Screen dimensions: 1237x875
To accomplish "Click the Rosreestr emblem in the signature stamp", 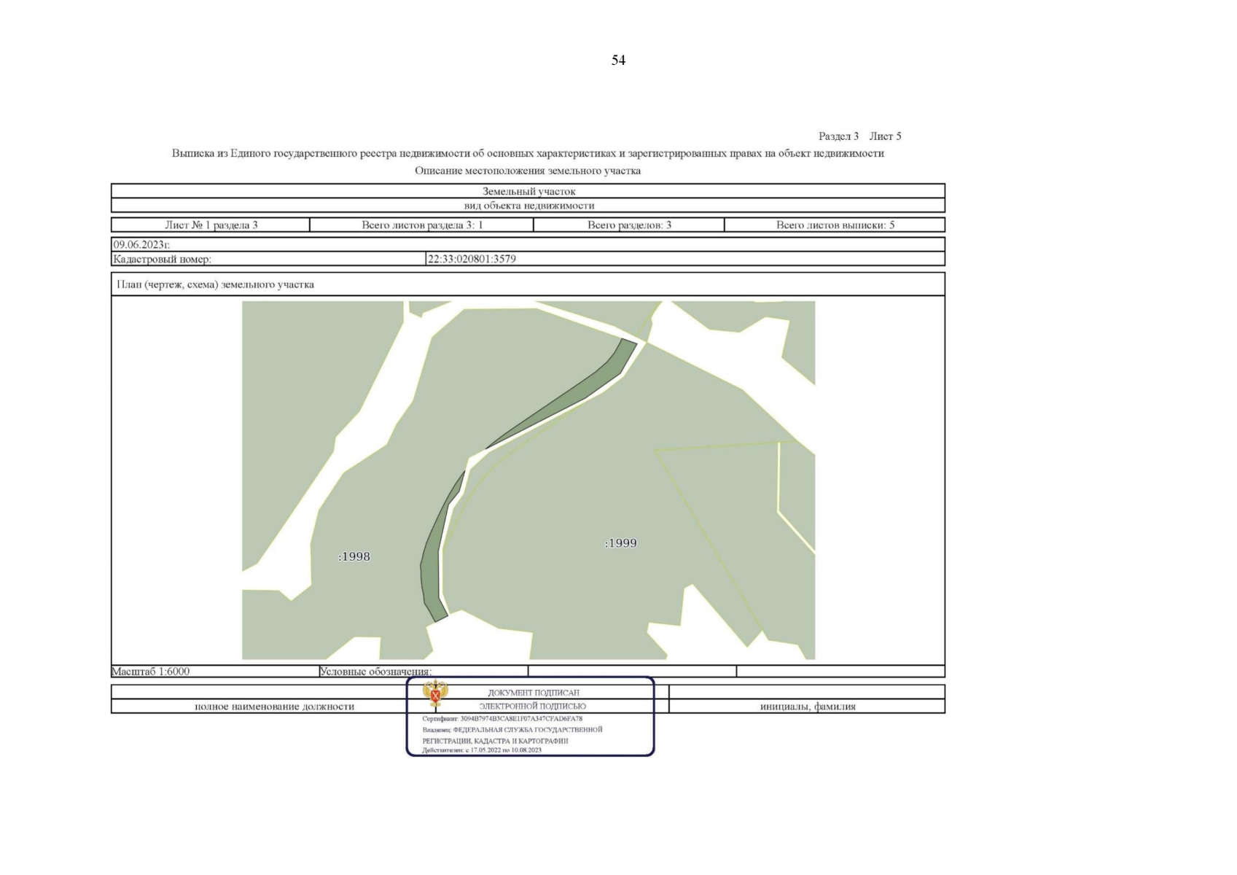I will tap(435, 693).
